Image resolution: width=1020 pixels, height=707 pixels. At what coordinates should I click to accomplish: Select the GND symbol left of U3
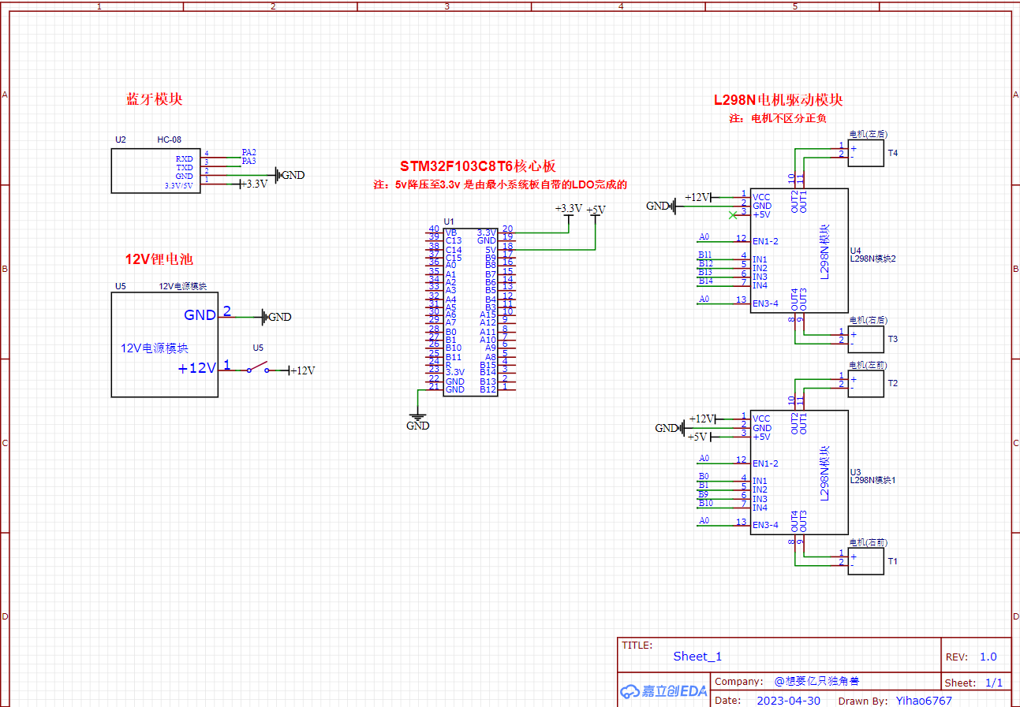click(x=670, y=428)
